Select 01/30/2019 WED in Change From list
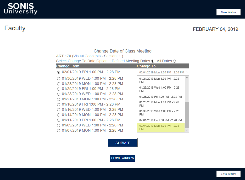Viewport: 245px width, 180px height. (x=59, y=78)
